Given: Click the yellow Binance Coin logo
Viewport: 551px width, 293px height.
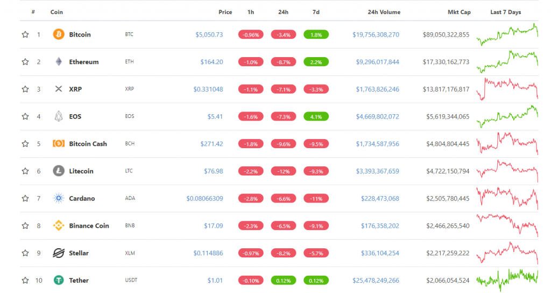Looking at the screenshot, I should 59,226.
